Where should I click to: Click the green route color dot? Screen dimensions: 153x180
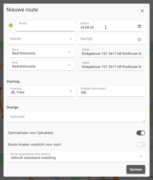click(x=11, y=25)
